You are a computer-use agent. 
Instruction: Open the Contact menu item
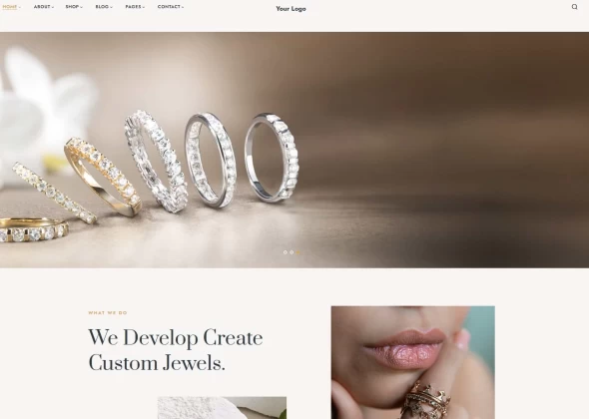[x=169, y=7]
